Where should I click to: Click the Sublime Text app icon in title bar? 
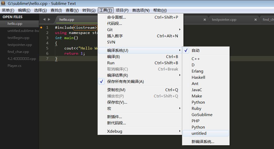[3, 3]
